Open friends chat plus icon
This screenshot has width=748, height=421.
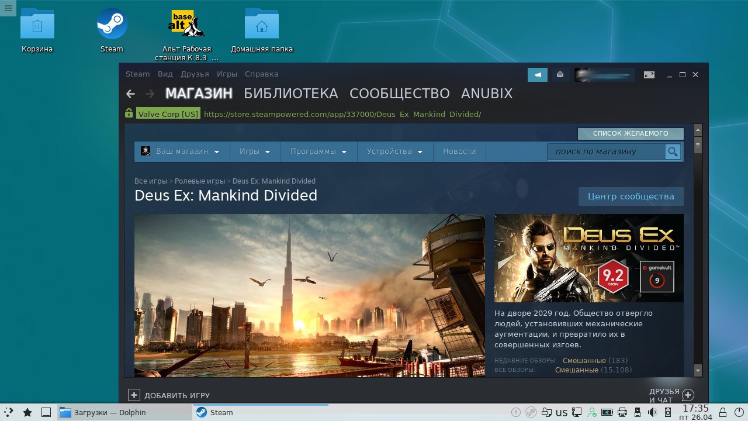(x=688, y=395)
